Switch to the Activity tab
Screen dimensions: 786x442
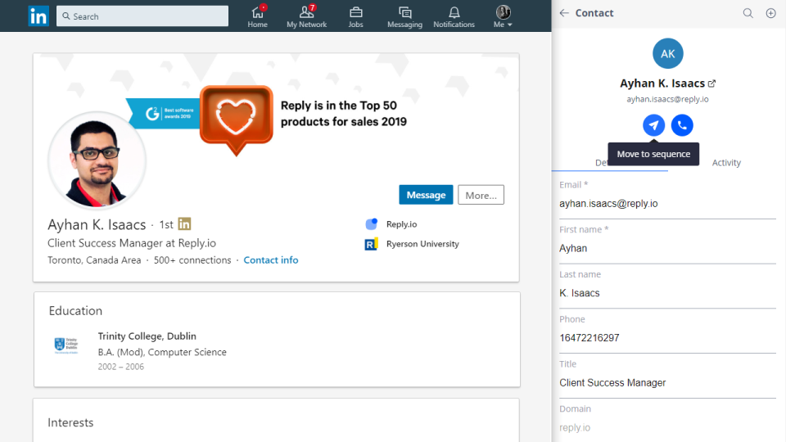tap(726, 162)
